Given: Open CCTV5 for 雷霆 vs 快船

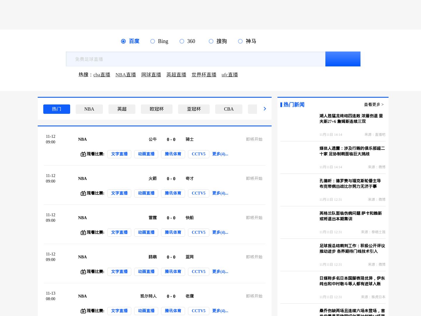Looking at the screenshot, I should pos(199,233).
